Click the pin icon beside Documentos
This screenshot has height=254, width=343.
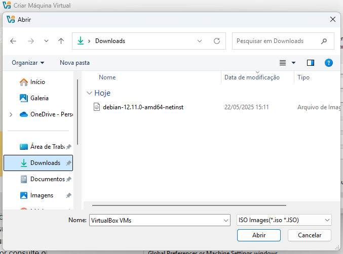(x=69, y=179)
